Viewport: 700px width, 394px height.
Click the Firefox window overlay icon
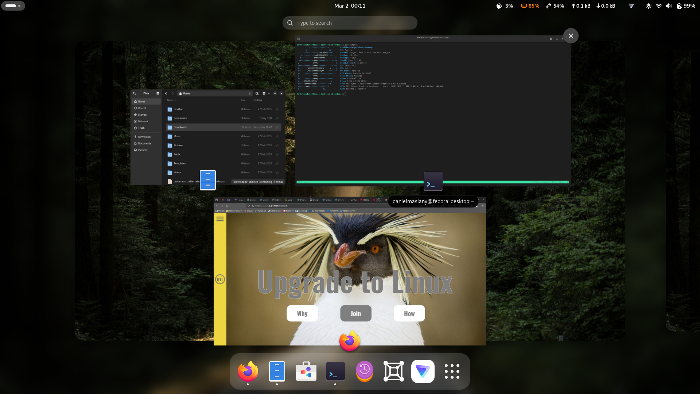click(x=350, y=341)
